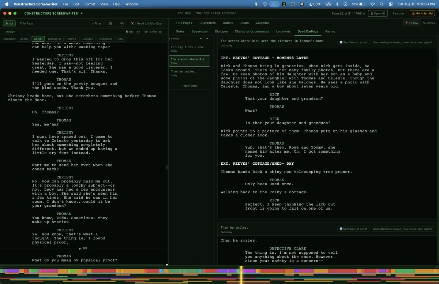The height and width of the screenshot is (284, 439).
Task: Open the Apple menu
Action: [x=7, y=4]
